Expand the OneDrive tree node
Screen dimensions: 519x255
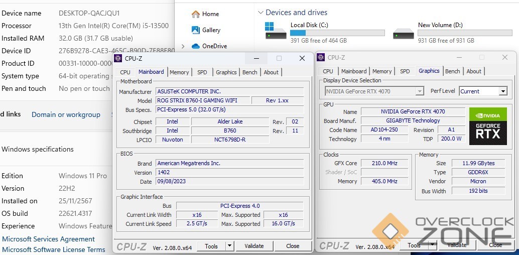coord(183,46)
